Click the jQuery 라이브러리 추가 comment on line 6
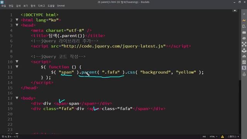 point(64,41)
